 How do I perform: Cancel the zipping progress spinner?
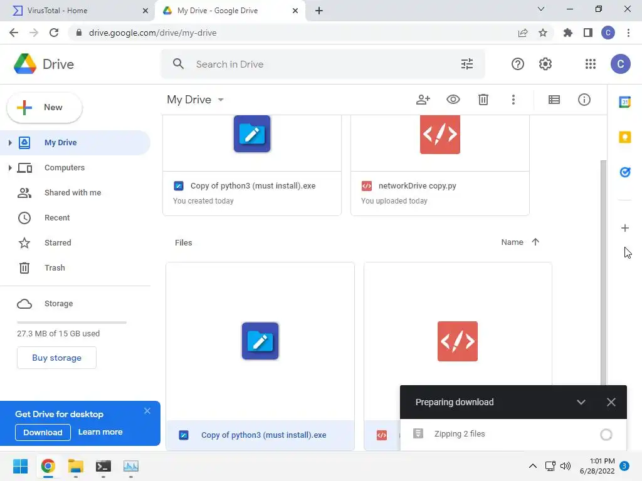coord(606,435)
